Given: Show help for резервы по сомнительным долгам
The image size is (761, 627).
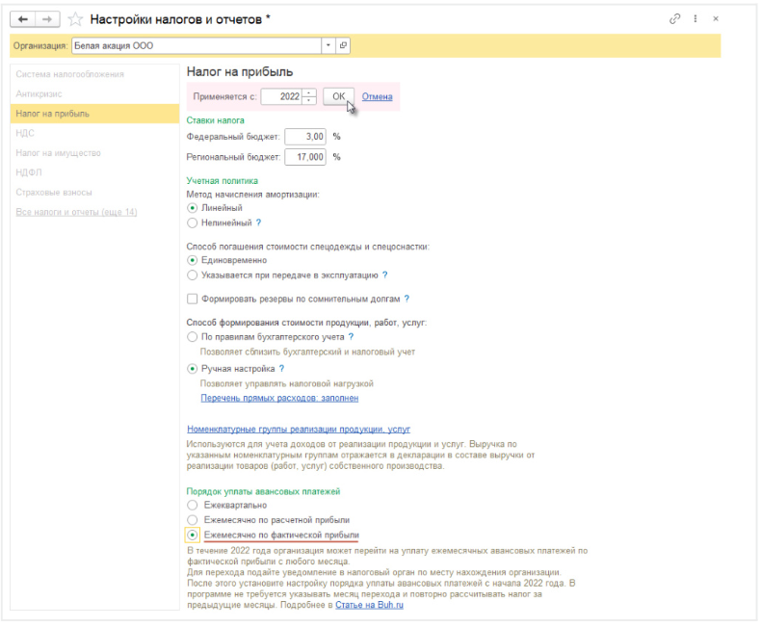Looking at the screenshot, I should (407, 299).
